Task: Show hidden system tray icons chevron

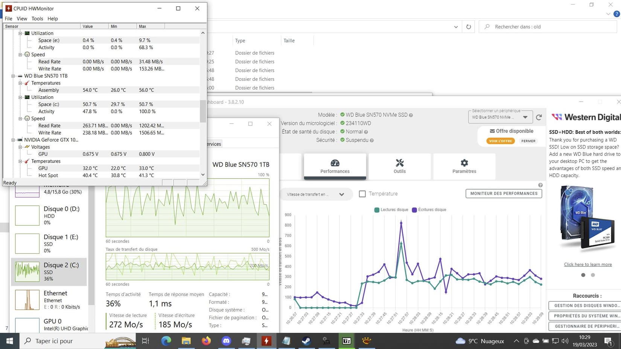Action: click(x=516, y=341)
